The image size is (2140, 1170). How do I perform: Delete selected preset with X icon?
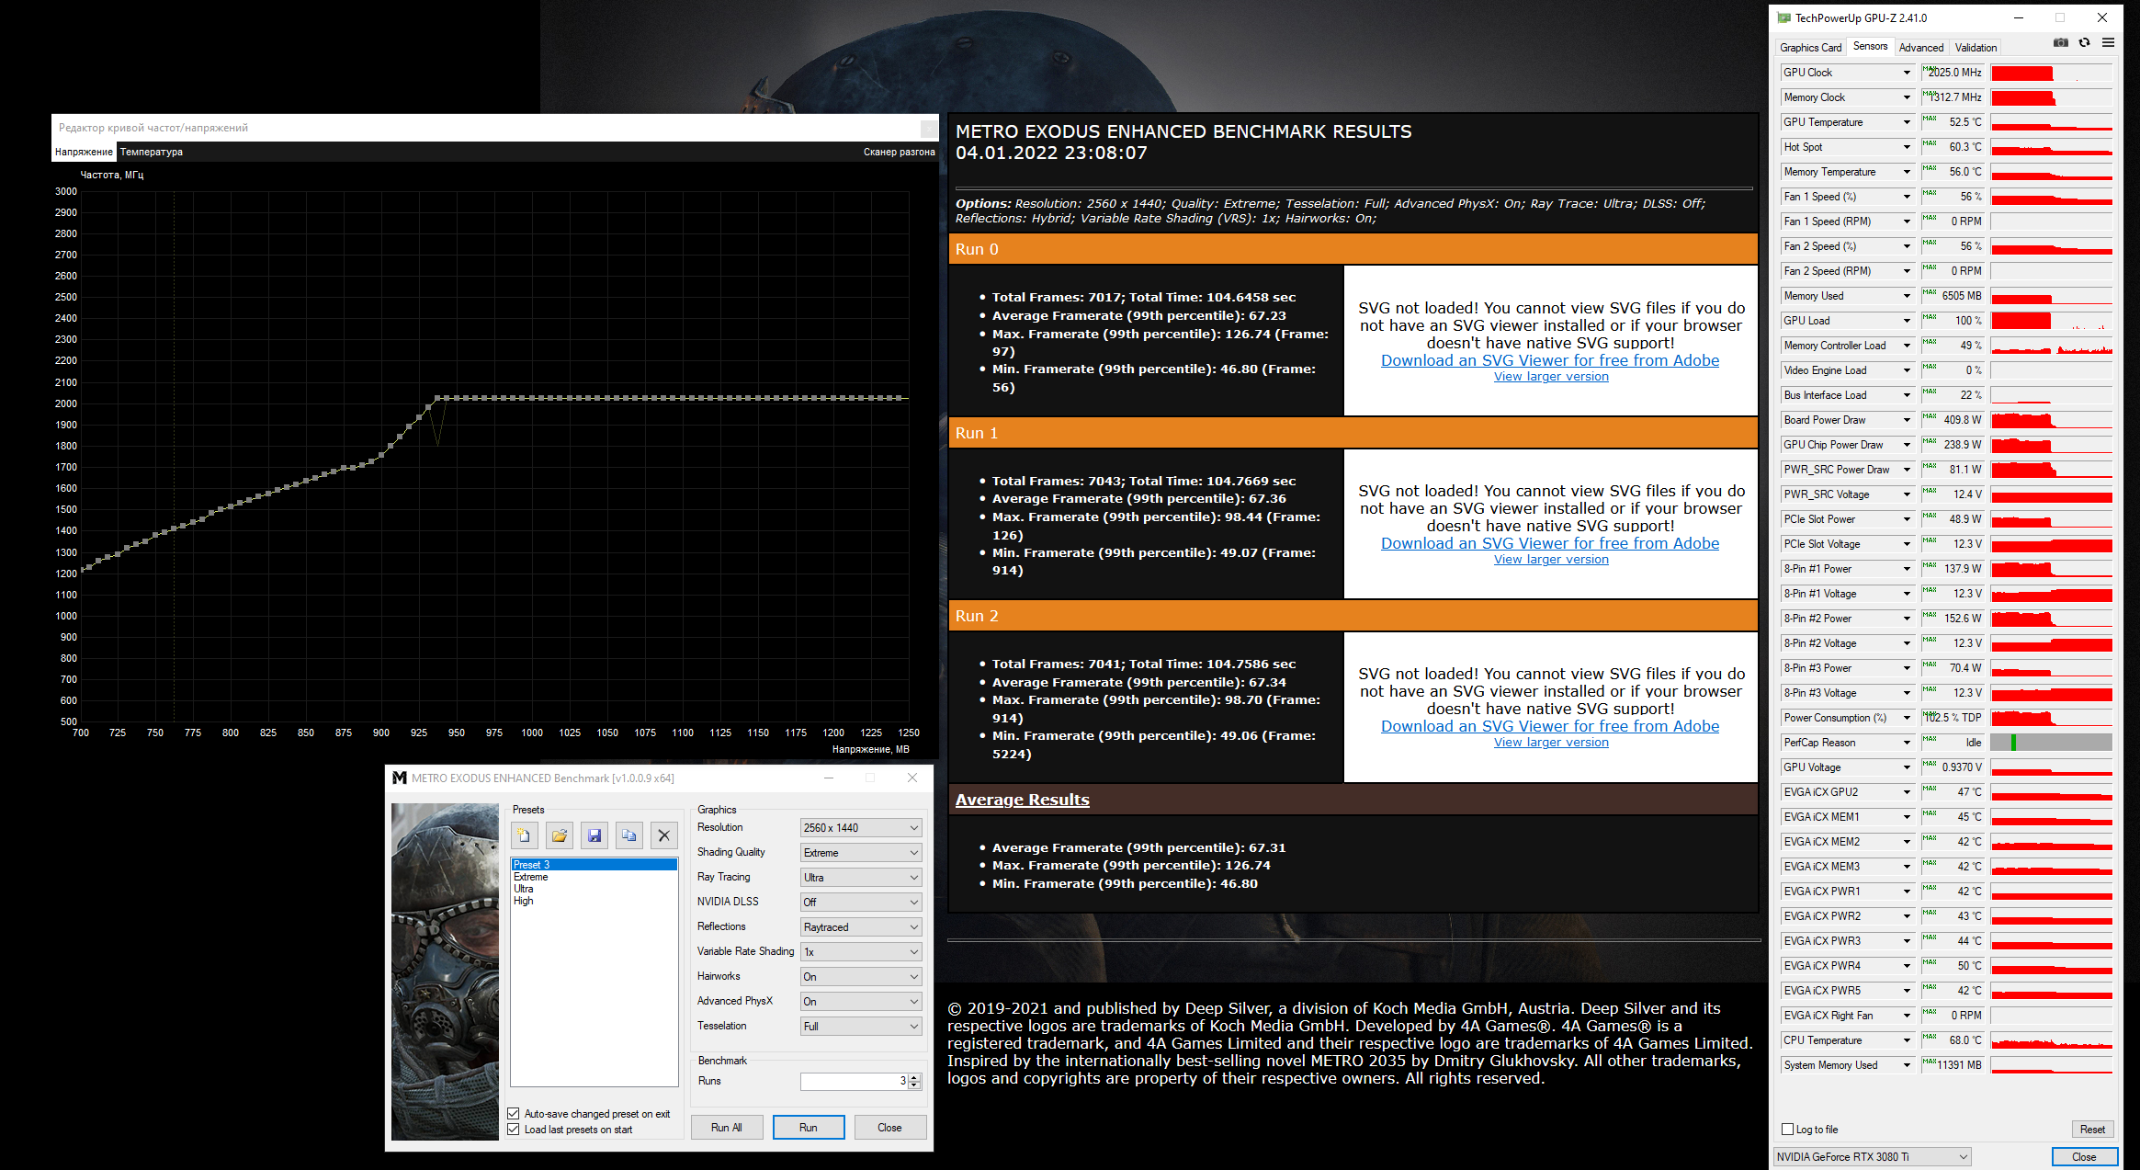pos(663,835)
